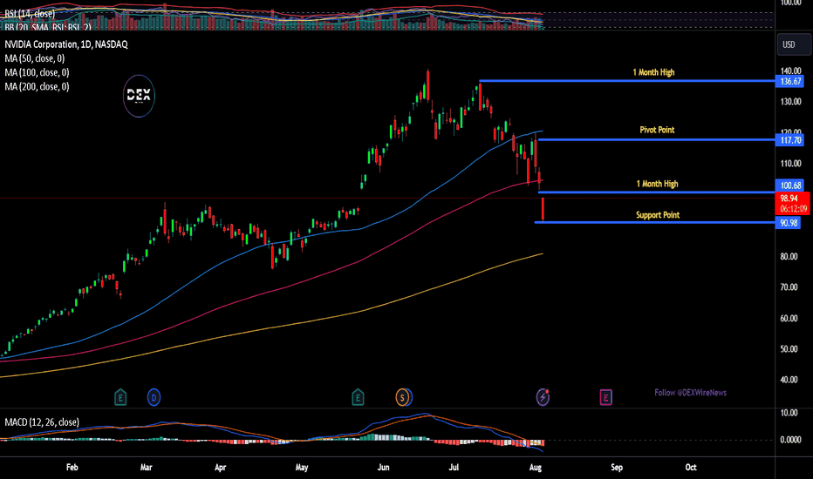Click the green earnings E marker near late May
813x479 pixels.
tap(358, 397)
